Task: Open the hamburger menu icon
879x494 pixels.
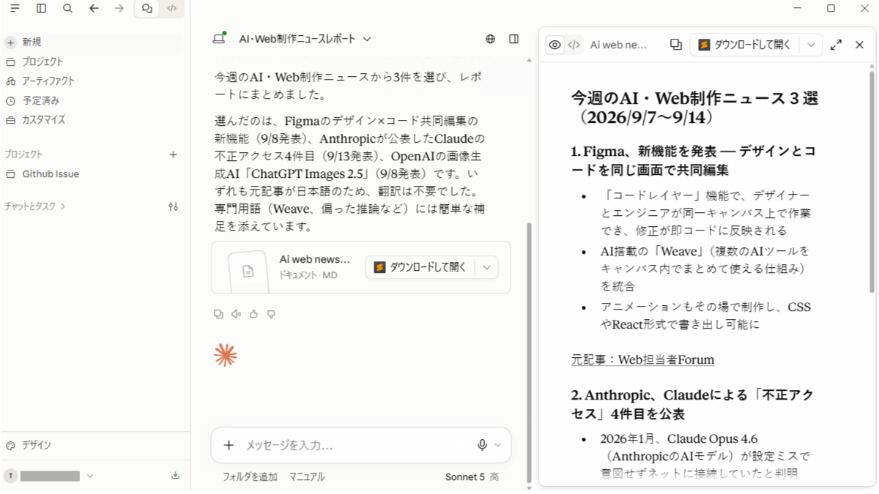Action: (x=15, y=8)
